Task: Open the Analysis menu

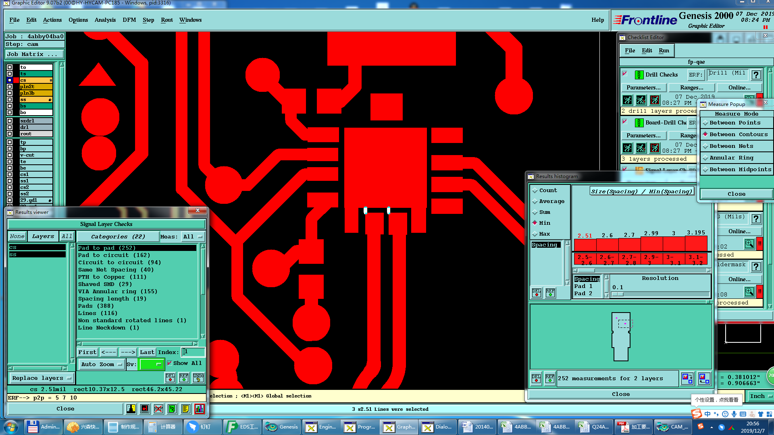Action: [105, 20]
